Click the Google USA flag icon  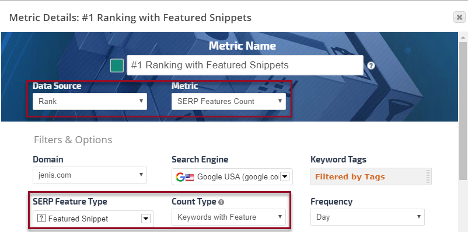(x=190, y=177)
